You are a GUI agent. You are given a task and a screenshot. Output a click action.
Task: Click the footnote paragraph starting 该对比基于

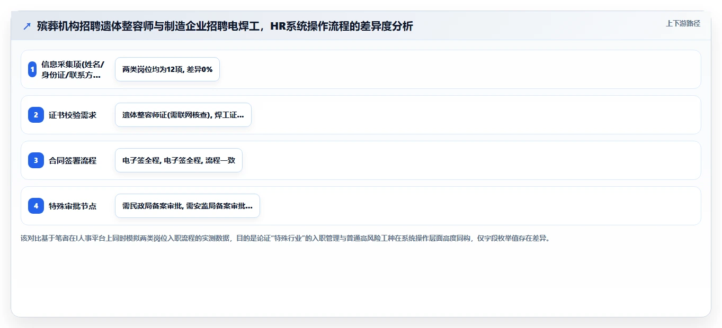pos(286,238)
